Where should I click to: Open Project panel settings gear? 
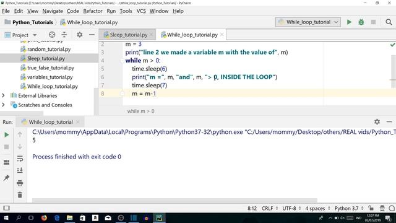[80, 35]
